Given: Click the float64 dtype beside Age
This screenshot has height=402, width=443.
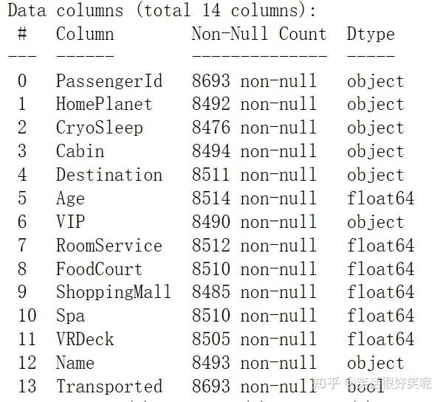Looking at the screenshot, I should click(380, 199).
